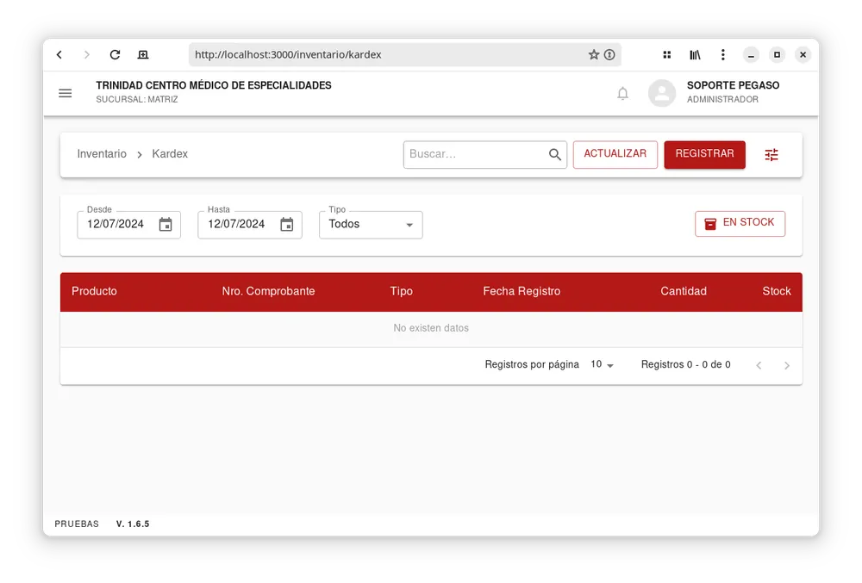The image size is (862, 583).
Task: Click the EN STOCK button
Action: [x=740, y=223]
